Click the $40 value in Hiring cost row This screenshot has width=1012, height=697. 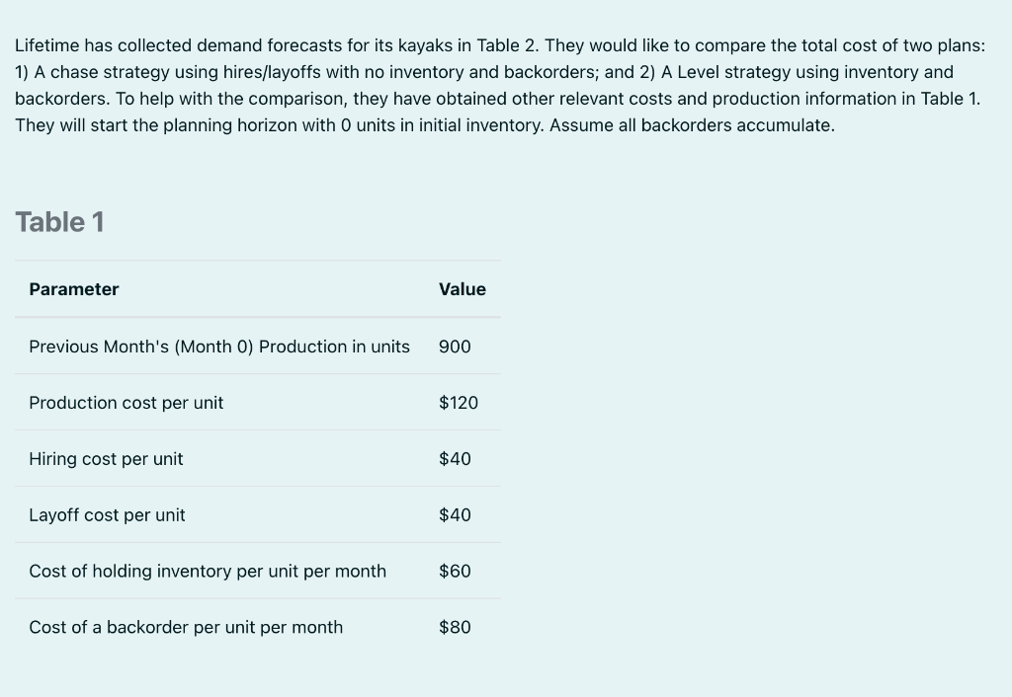pos(455,459)
